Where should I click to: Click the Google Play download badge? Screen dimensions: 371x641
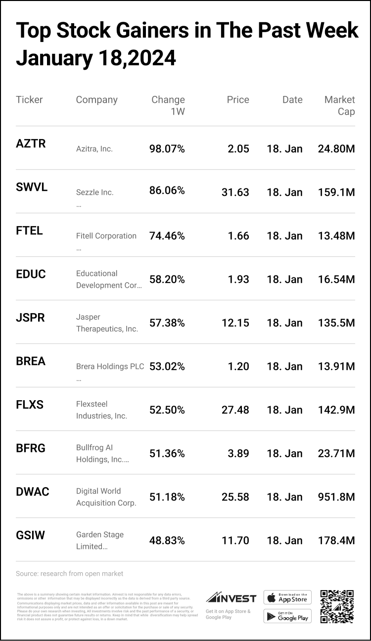[x=287, y=616]
